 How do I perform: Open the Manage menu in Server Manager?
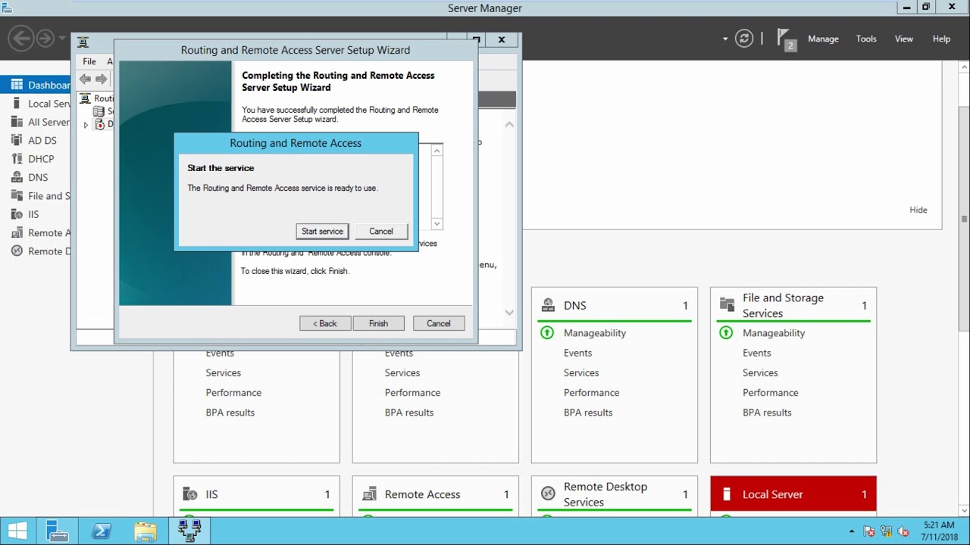pos(823,39)
